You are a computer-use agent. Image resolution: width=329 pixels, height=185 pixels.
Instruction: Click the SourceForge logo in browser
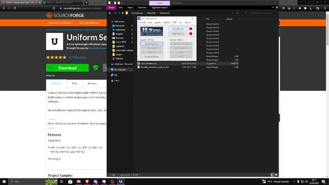pos(65,15)
